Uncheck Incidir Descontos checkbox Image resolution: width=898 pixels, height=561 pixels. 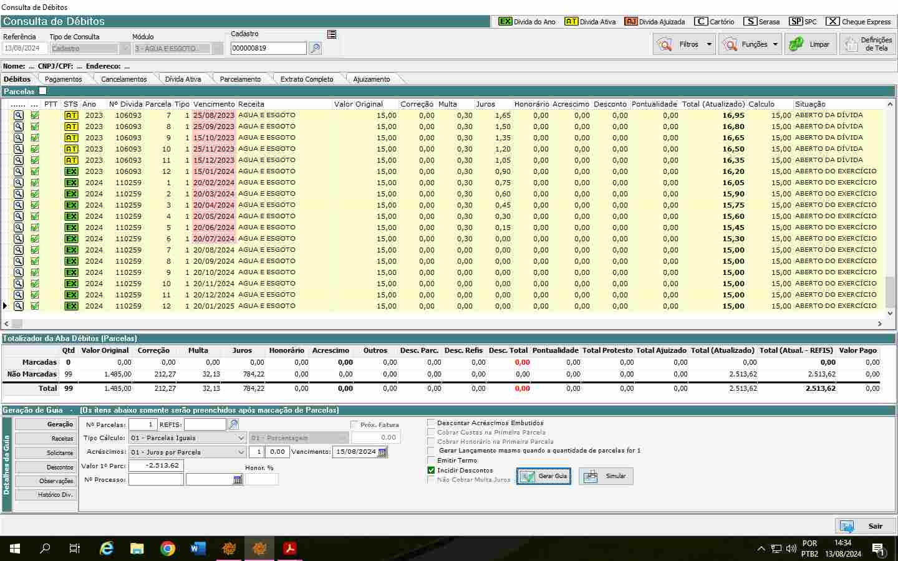(x=431, y=470)
